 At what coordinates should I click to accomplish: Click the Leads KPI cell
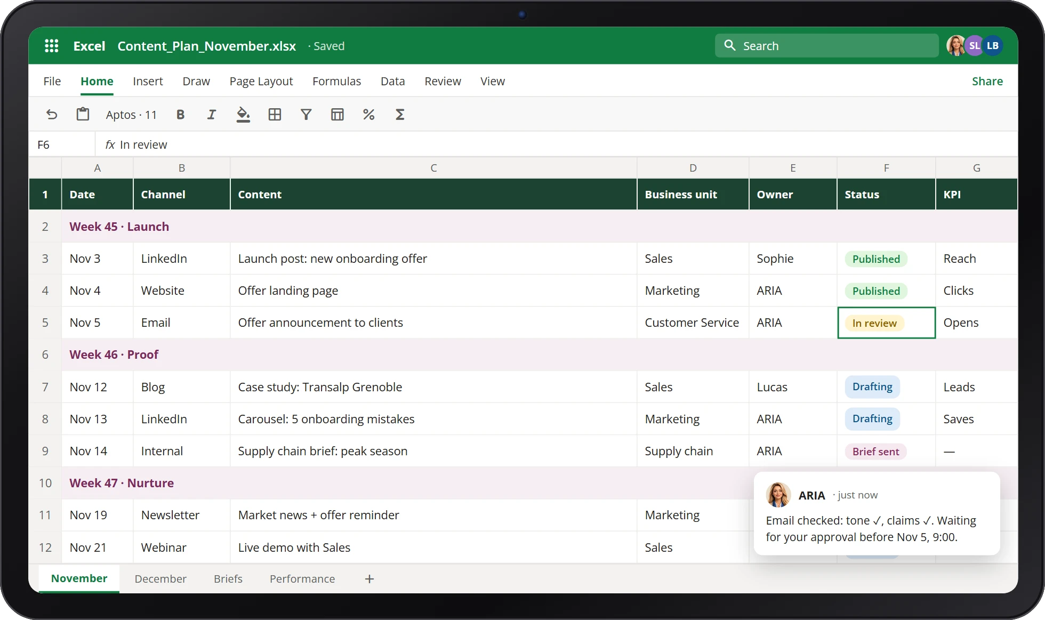pyautogui.click(x=976, y=387)
